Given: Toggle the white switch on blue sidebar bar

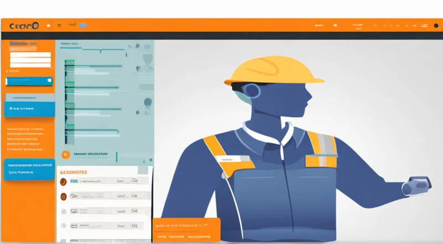Looking at the screenshot, I should (49, 81).
